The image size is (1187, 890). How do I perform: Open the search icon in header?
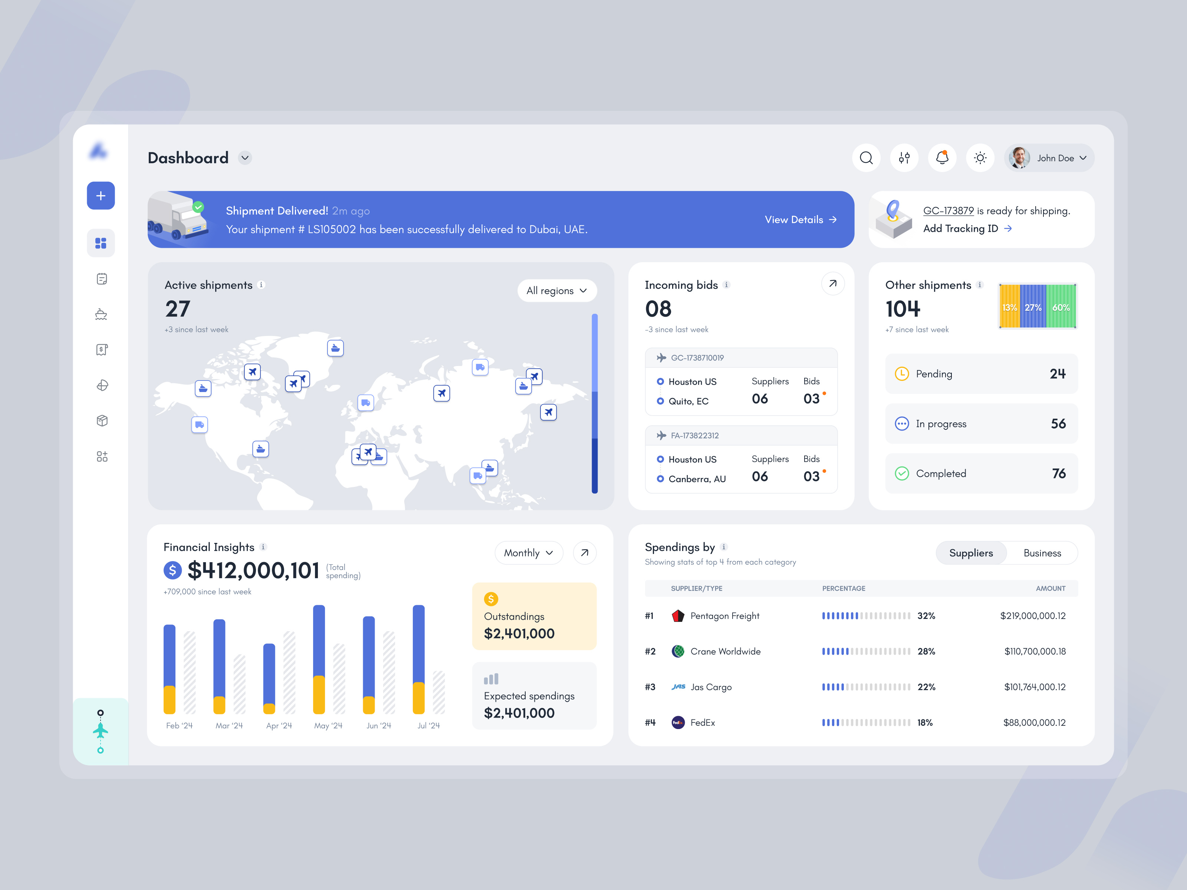coord(866,158)
